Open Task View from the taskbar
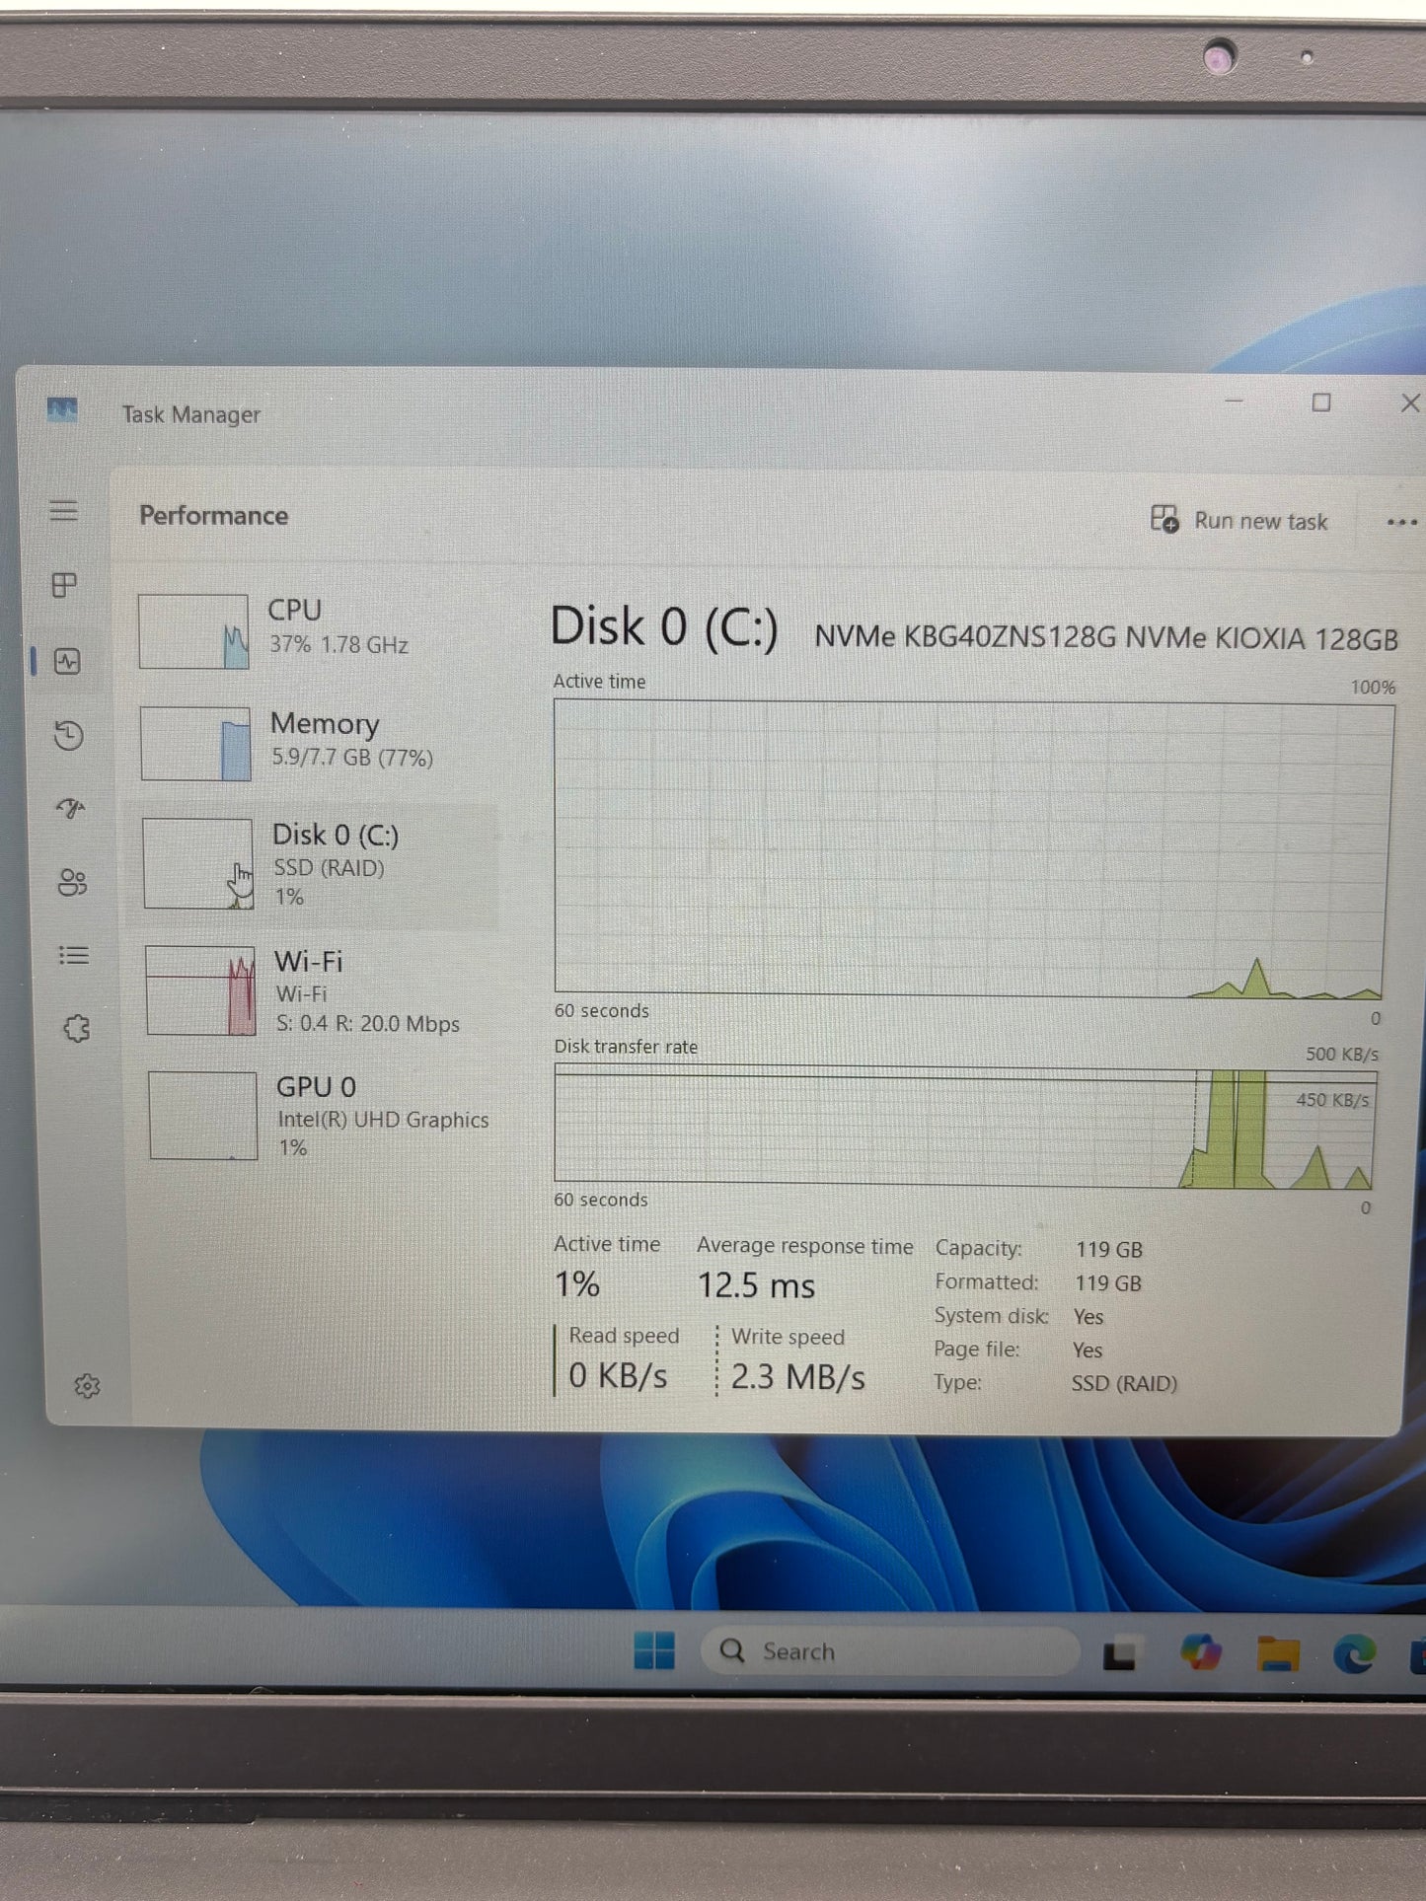The height and width of the screenshot is (1901, 1426). pyautogui.click(x=1120, y=1654)
